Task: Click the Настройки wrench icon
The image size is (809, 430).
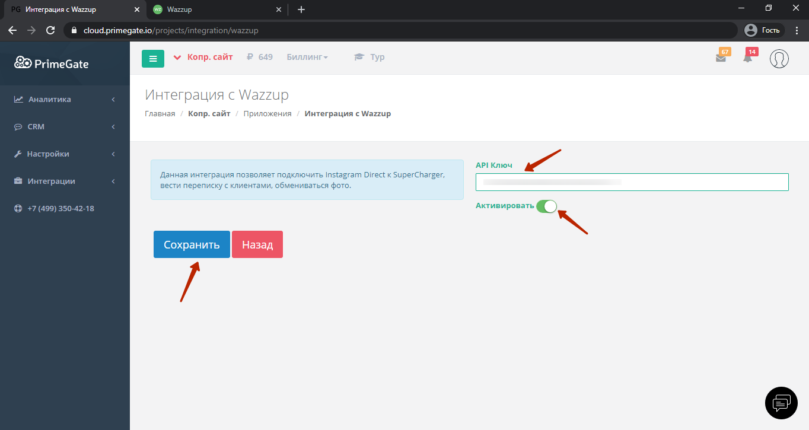Action: click(x=18, y=154)
